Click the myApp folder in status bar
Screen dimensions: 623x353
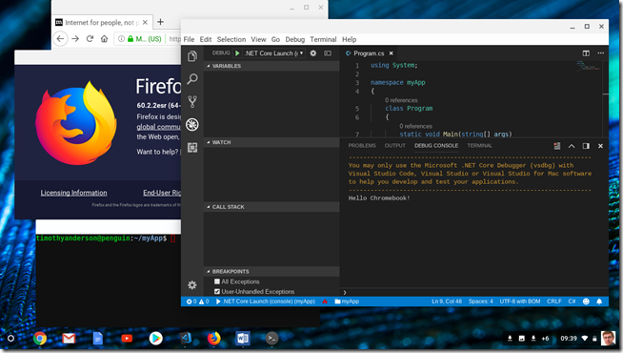[x=347, y=301]
